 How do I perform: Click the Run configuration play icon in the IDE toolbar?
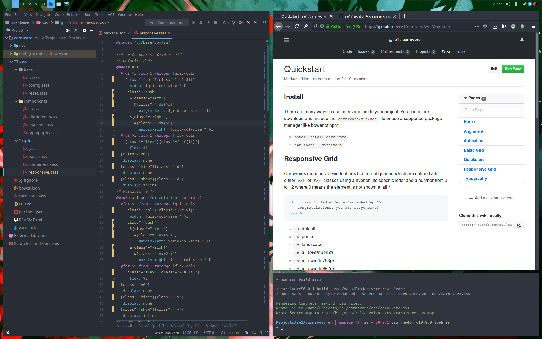pos(193,23)
